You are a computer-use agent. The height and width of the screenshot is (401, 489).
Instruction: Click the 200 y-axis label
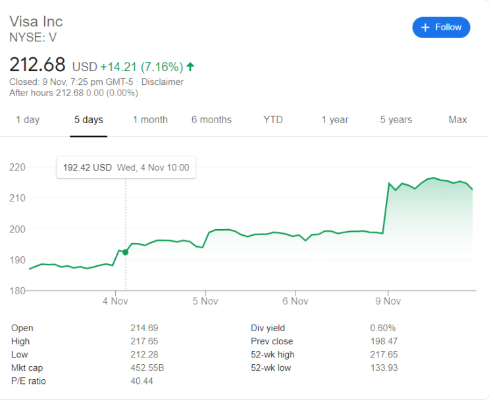[x=17, y=229]
